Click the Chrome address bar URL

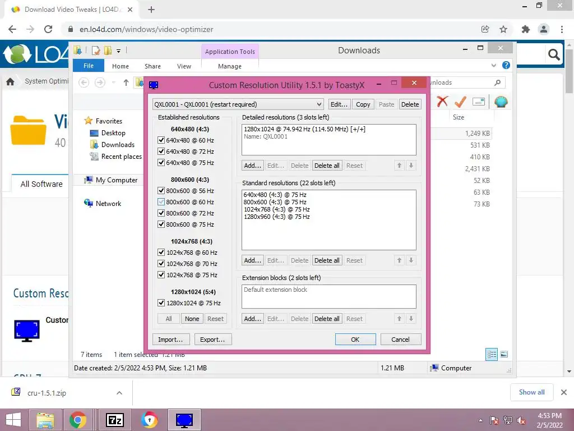[x=146, y=29]
